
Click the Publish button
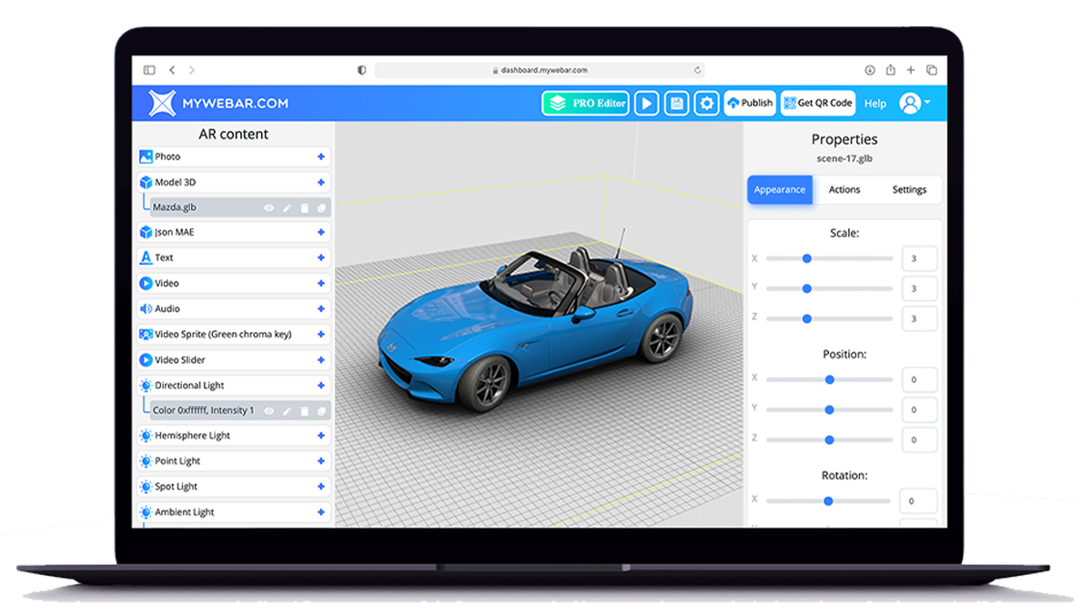click(x=749, y=104)
